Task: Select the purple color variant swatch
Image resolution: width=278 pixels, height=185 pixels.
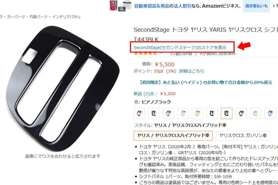Action: click(139, 113)
